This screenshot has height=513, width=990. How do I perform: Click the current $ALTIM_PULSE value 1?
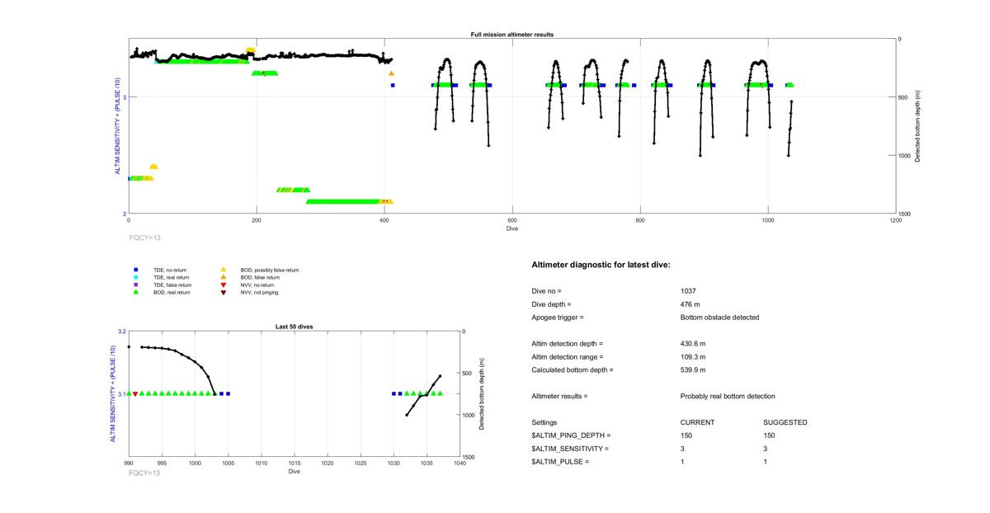click(683, 462)
